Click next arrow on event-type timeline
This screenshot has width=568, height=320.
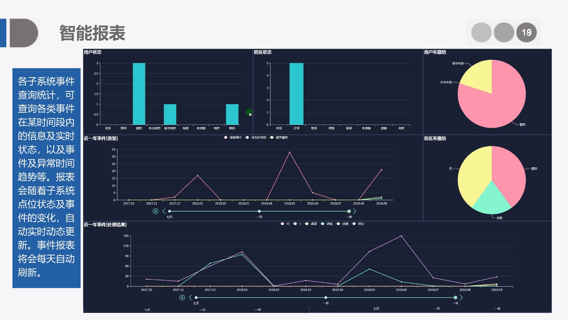[x=354, y=211]
